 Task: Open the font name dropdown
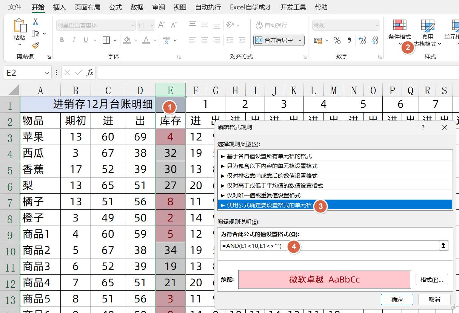(132, 25)
